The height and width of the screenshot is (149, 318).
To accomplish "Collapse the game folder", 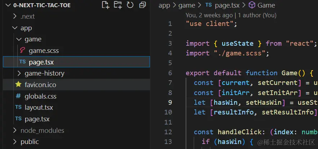I will pyautogui.click(x=19, y=39).
